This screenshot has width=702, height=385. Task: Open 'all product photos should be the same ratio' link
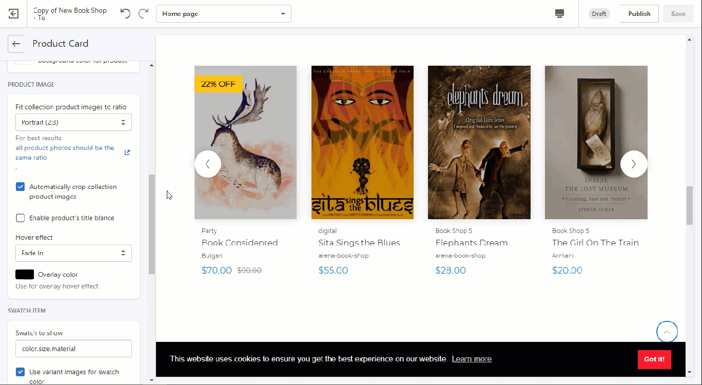pos(65,152)
